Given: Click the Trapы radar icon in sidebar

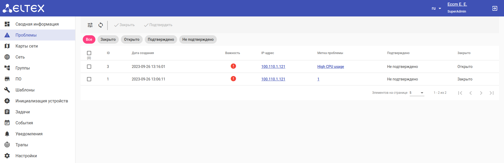Looking at the screenshot, I should tap(7, 145).
